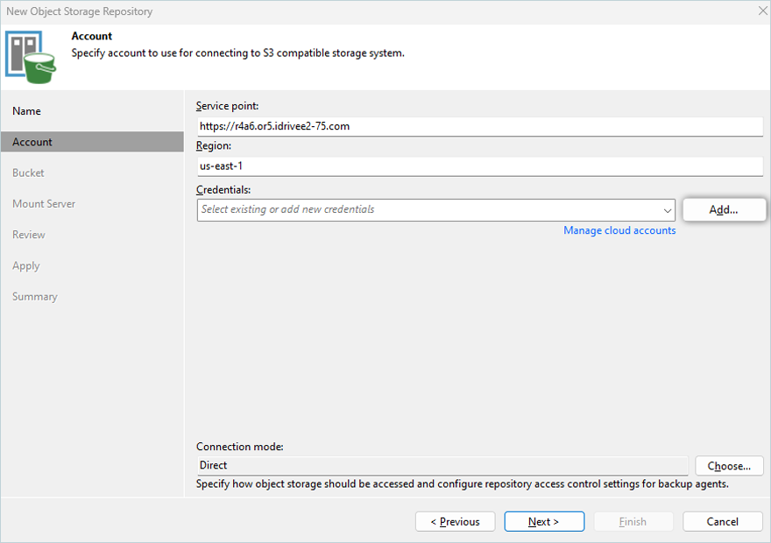Cancel the repository wizard
The height and width of the screenshot is (543, 771).
pyautogui.click(x=722, y=522)
